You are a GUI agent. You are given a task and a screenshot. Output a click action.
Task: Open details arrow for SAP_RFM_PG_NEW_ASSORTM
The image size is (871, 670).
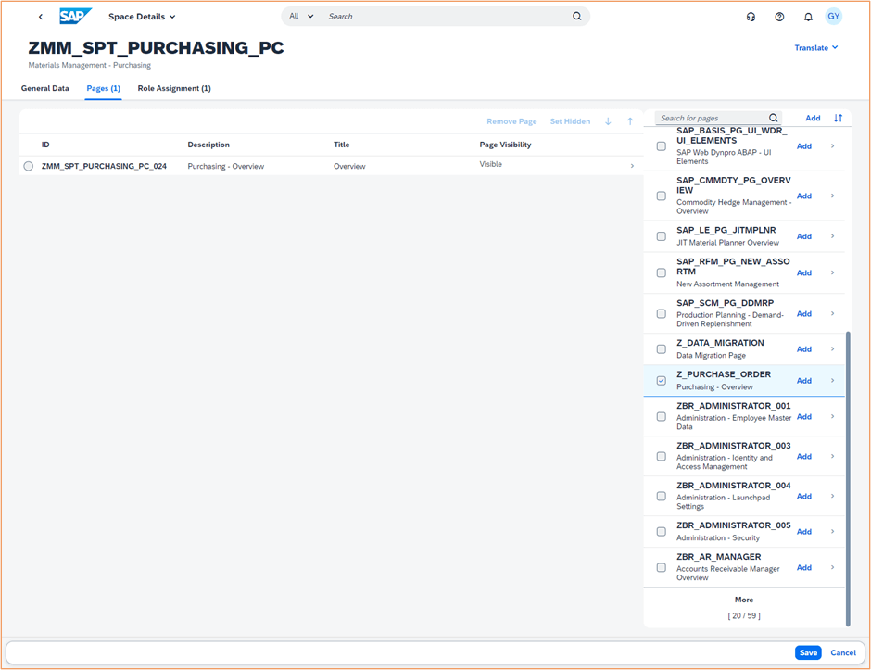tap(832, 272)
